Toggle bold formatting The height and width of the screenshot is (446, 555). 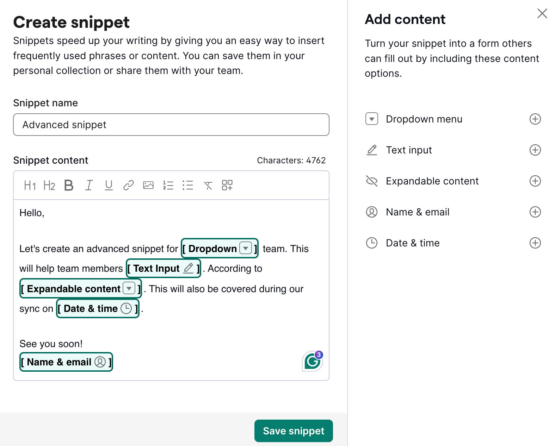(x=69, y=186)
